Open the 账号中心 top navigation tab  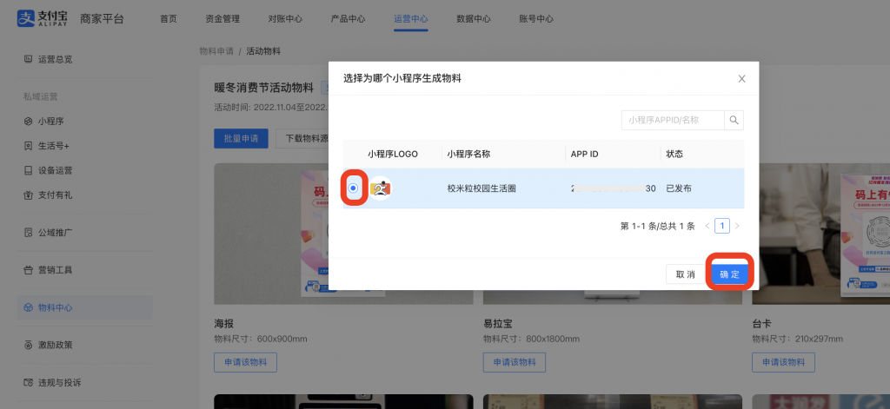[536, 19]
